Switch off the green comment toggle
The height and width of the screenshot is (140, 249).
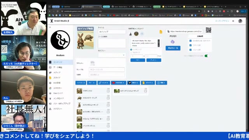206,56
